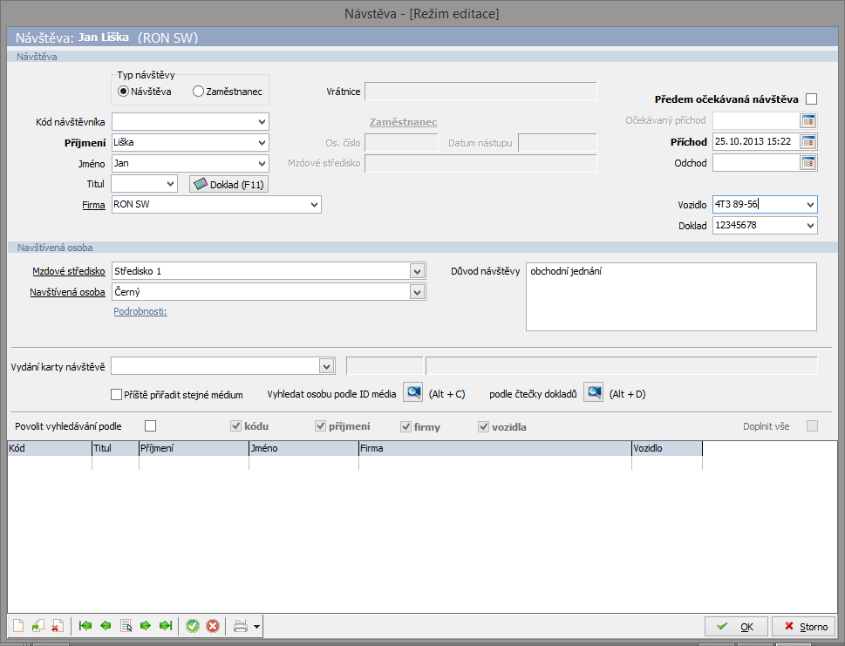Toggle the vozidla search checkbox
The width and height of the screenshot is (845, 646).
click(x=483, y=426)
